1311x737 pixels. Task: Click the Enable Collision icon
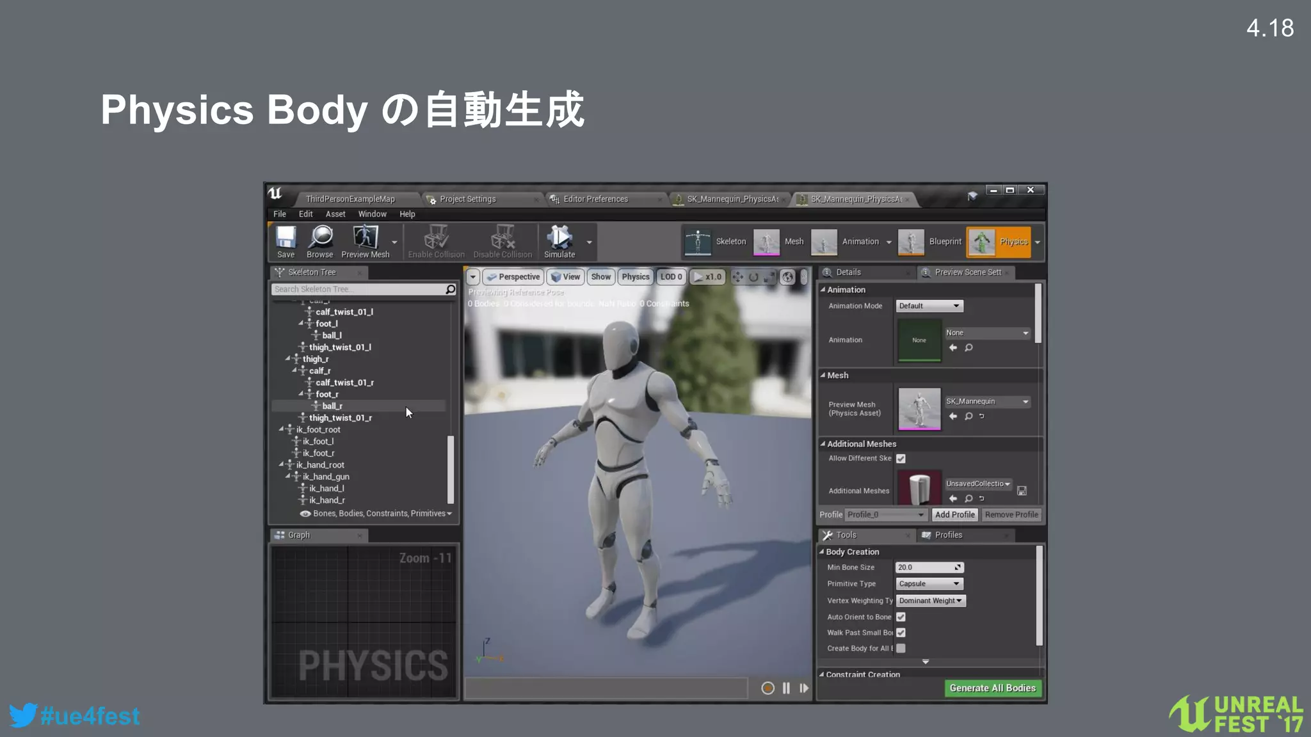pyautogui.click(x=437, y=241)
